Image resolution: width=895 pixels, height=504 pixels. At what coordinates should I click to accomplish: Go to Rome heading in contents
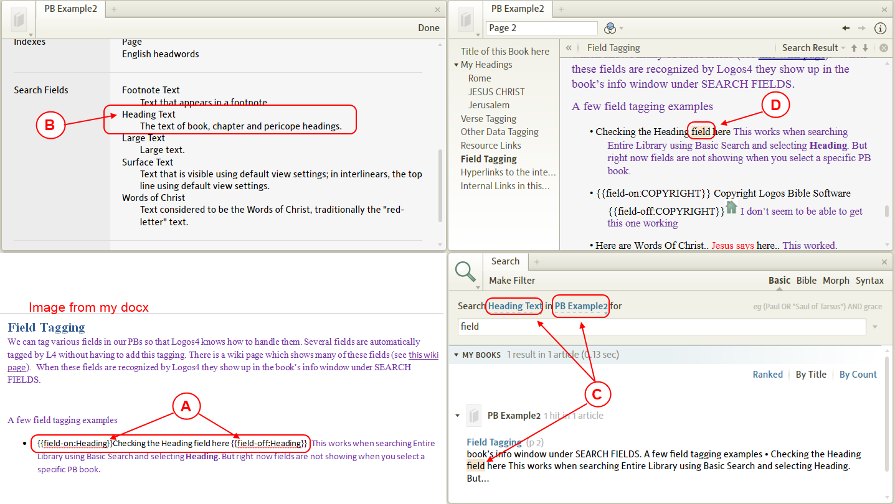(480, 78)
